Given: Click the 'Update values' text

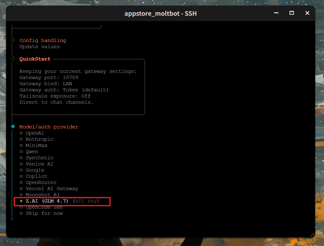Looking at the screenshot, I should click(x=40, y=47).
